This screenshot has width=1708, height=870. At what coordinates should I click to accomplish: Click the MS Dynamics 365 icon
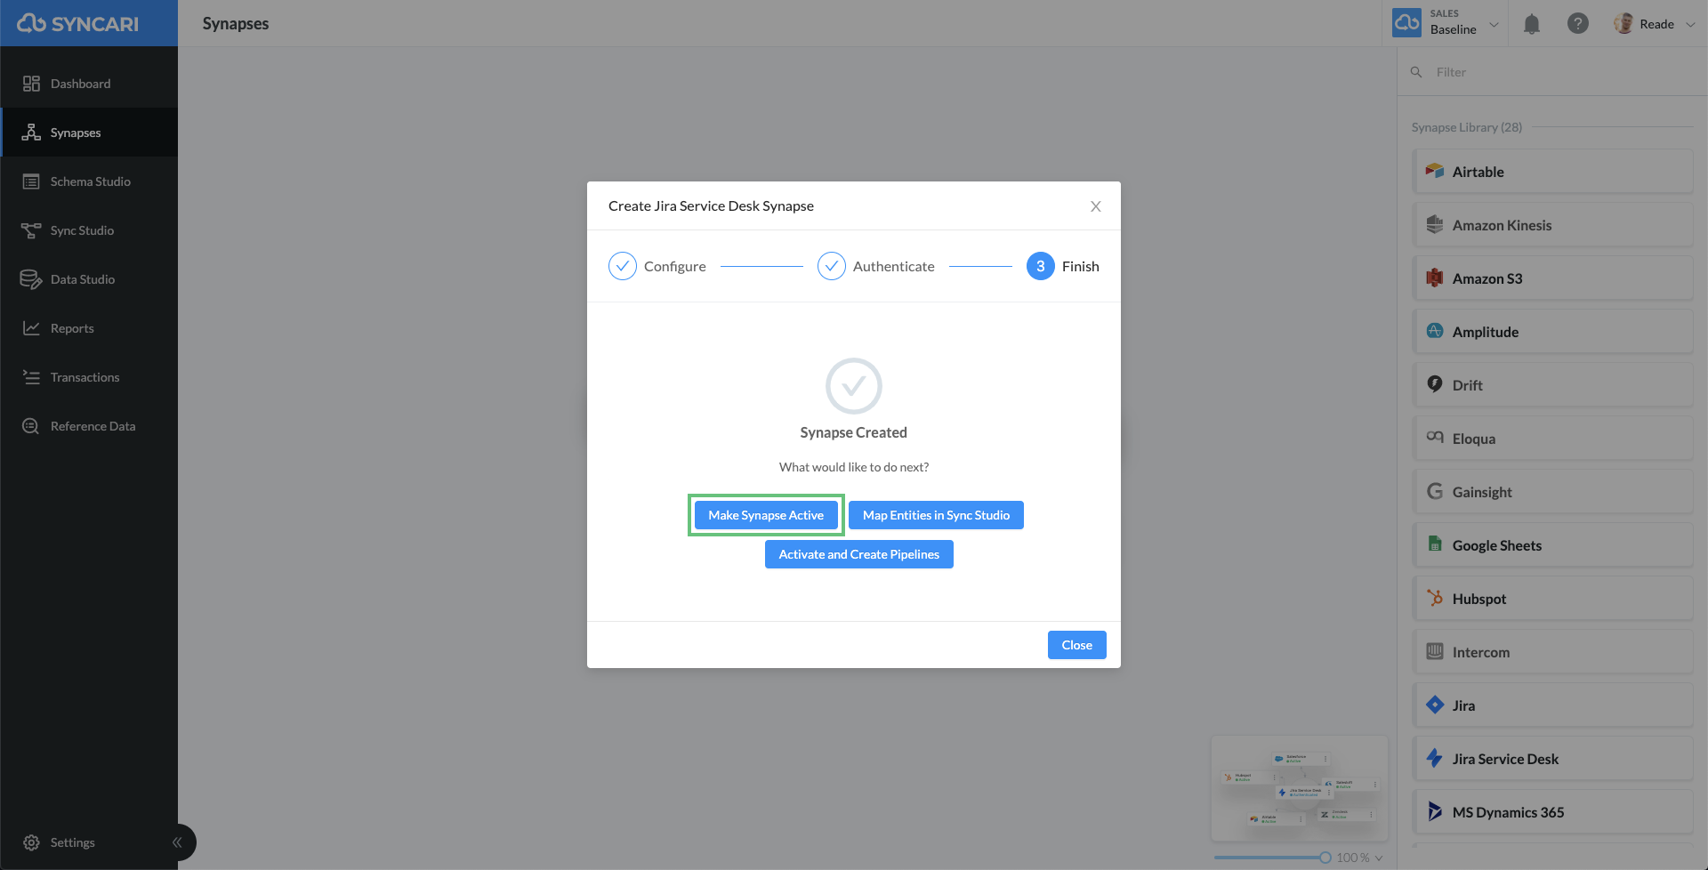1435,811
